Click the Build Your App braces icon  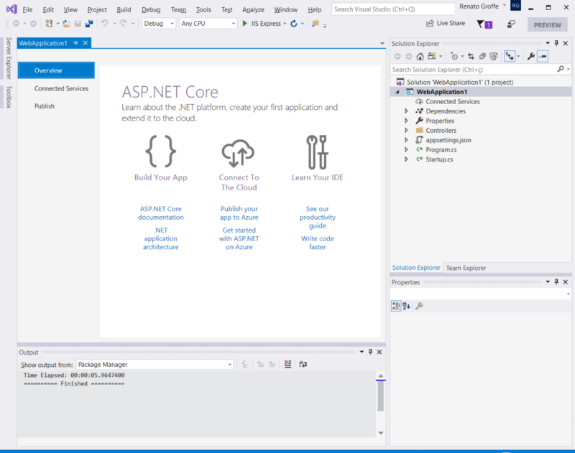click(160, 151)
